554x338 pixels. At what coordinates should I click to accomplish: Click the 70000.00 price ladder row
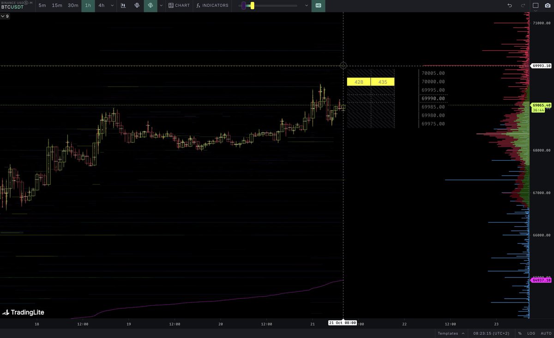click(433, 82)
